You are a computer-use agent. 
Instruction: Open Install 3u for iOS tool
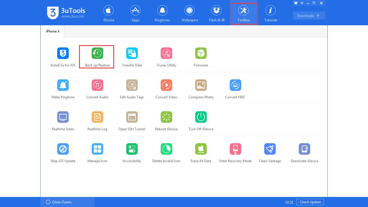tap(63, 57)
